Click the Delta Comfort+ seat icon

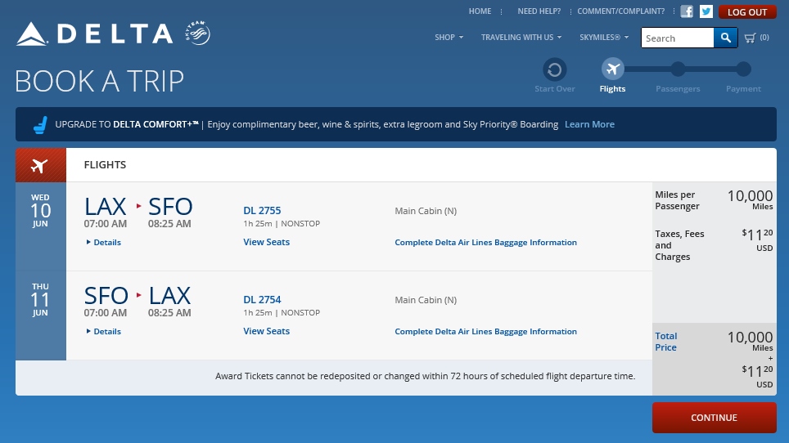click(x=38, y=125)
